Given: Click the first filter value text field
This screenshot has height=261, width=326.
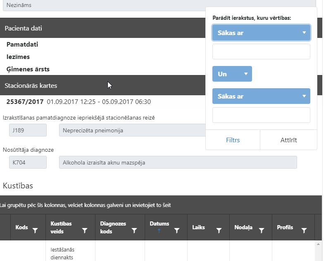Looking at the screenshot, I should coord(261,52).
